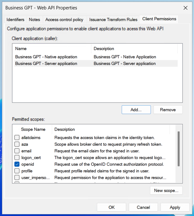Screen dimensions: 194x216
Task: Check the aza scope
Action: click(x=17, y=144)
